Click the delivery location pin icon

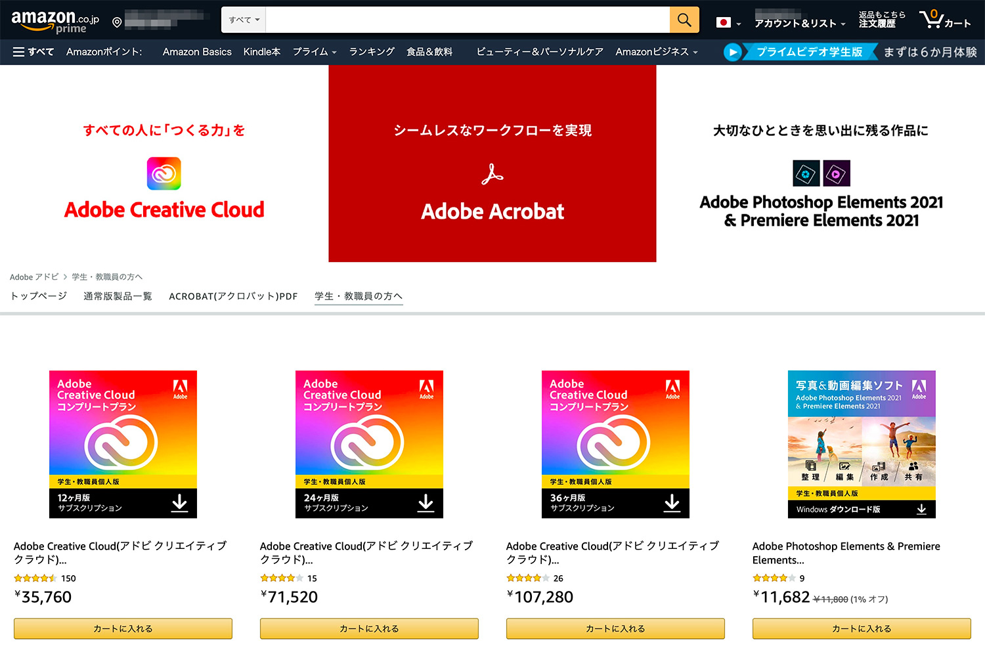coord(117,22)
